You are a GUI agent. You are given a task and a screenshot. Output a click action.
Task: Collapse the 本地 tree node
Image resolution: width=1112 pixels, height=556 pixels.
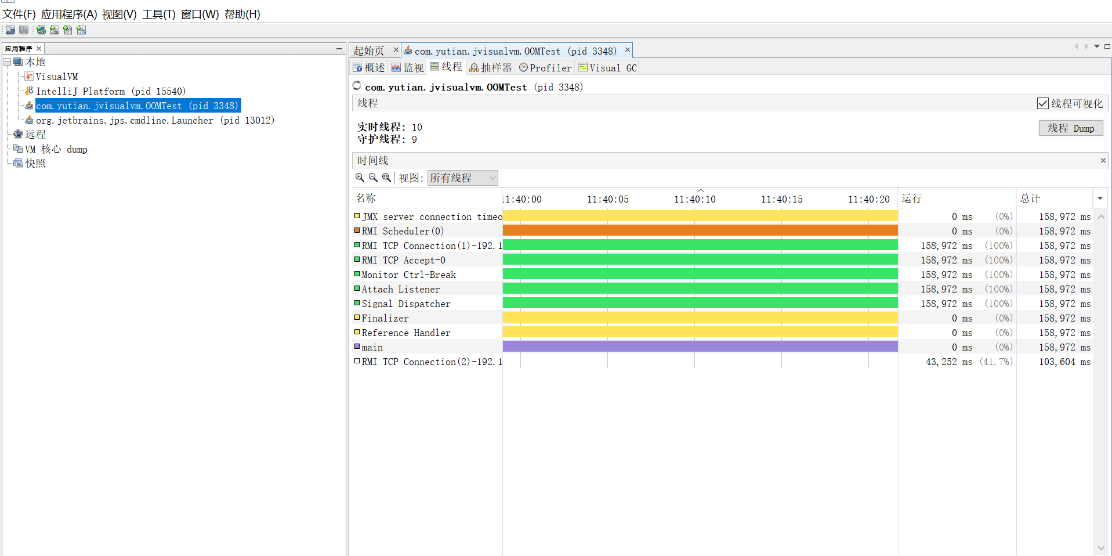[8, 62]
